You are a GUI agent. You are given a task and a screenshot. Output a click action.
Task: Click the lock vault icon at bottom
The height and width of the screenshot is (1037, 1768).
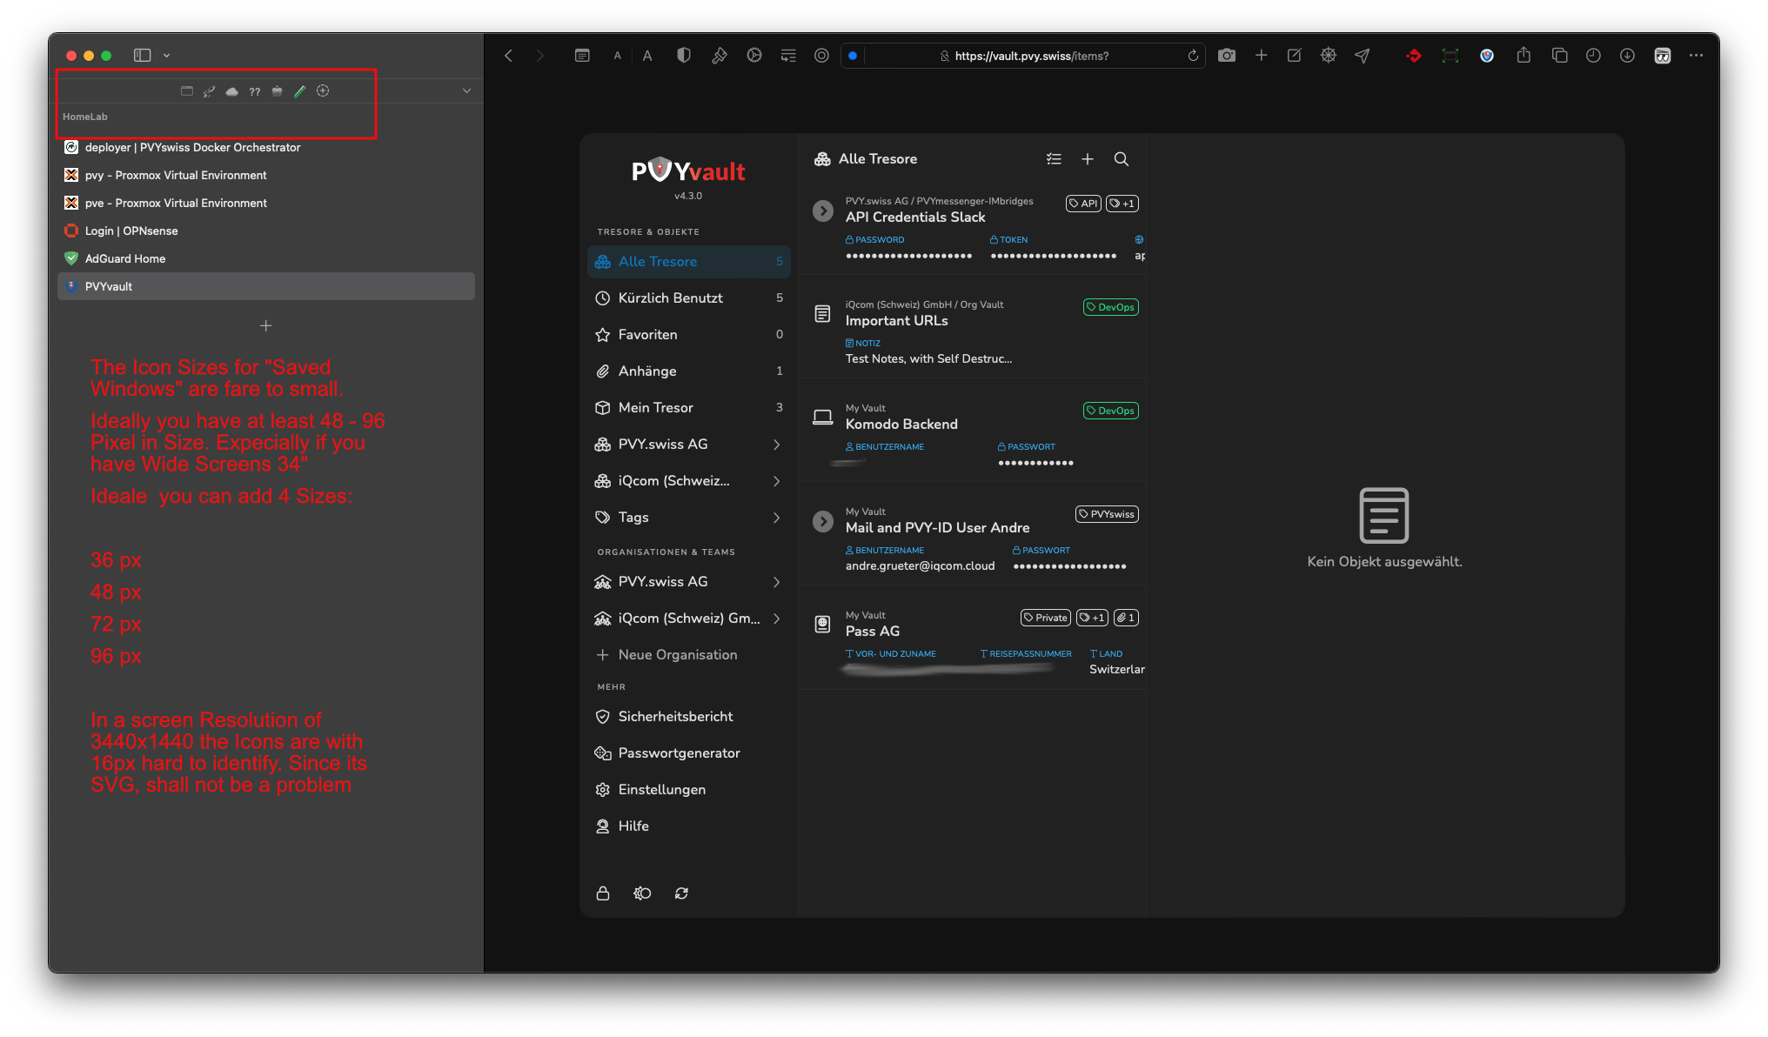pyautogui.click(x=602, y=893)
